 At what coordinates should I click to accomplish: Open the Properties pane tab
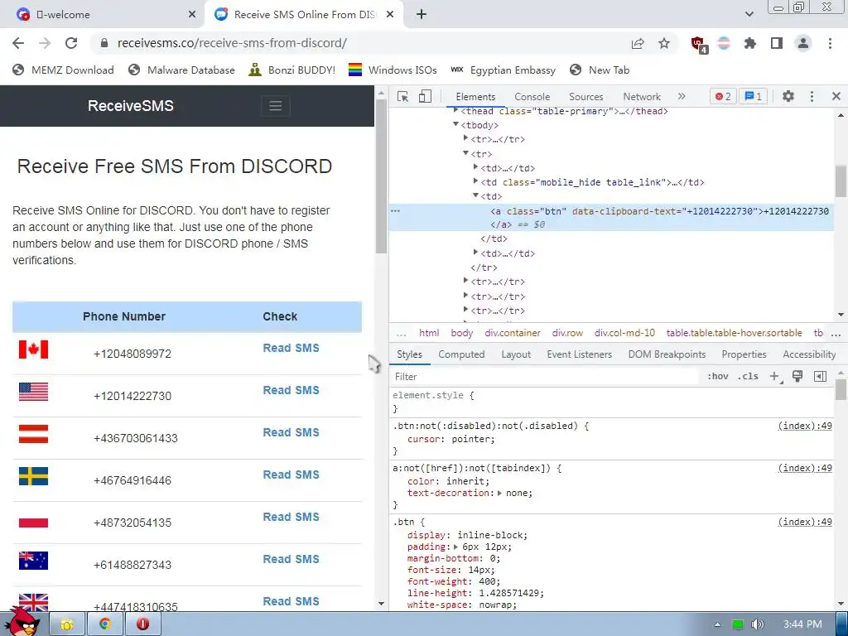point(744,354)
